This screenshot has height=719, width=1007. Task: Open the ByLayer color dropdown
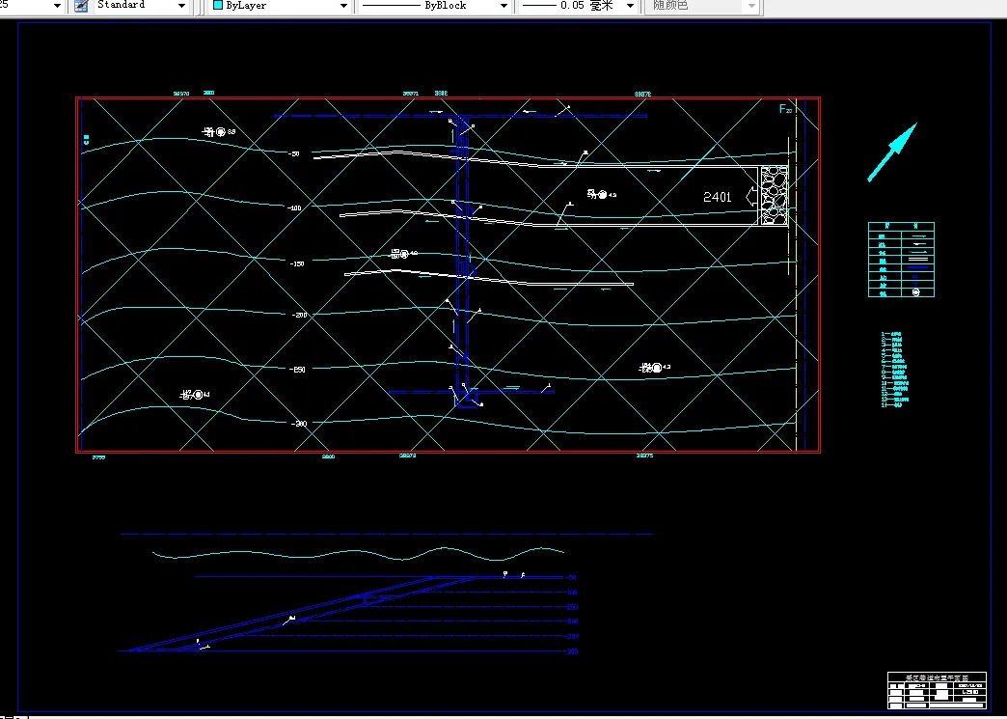point(343,6)
